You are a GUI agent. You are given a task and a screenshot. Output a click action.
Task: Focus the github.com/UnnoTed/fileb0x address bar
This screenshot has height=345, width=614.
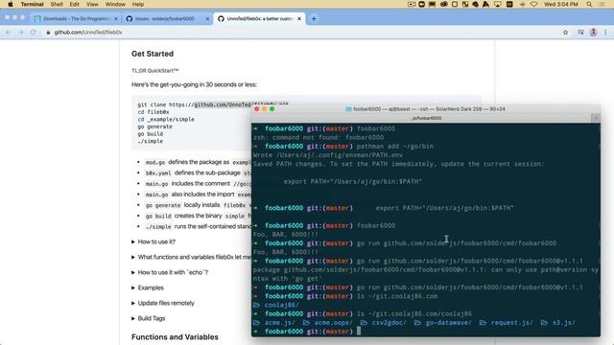(301, 33)
